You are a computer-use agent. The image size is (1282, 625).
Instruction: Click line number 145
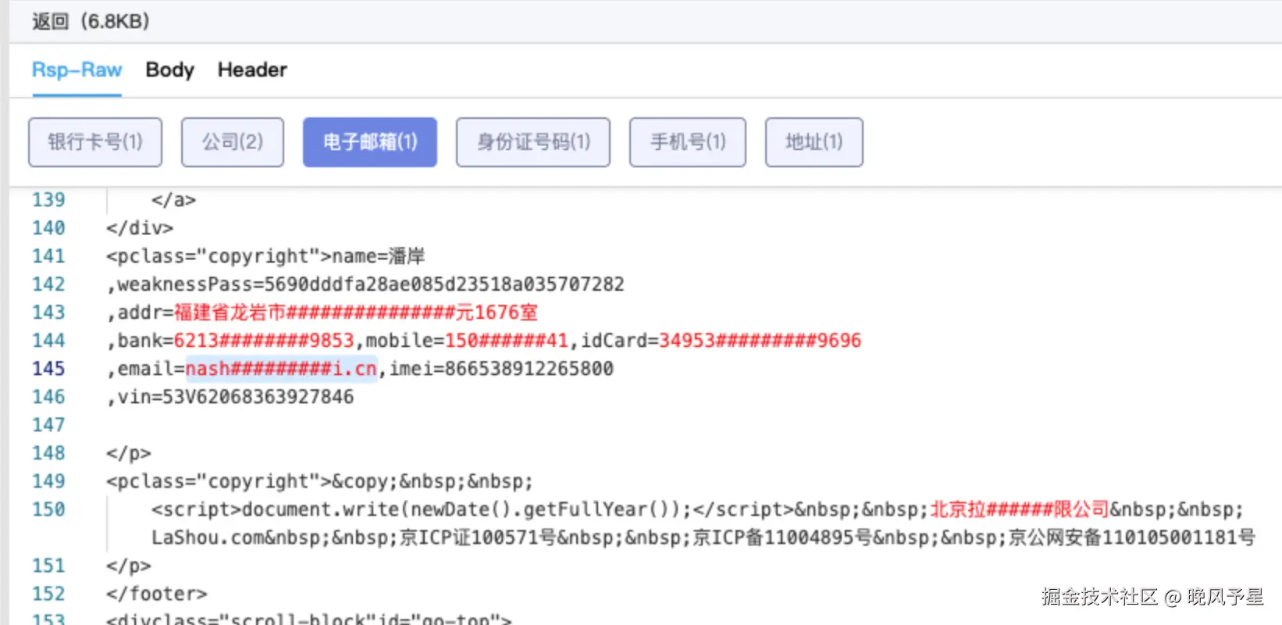coord(48,369)
